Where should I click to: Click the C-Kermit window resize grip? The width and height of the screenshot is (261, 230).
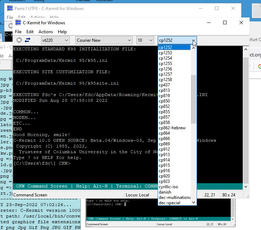(x=247, y=196)
